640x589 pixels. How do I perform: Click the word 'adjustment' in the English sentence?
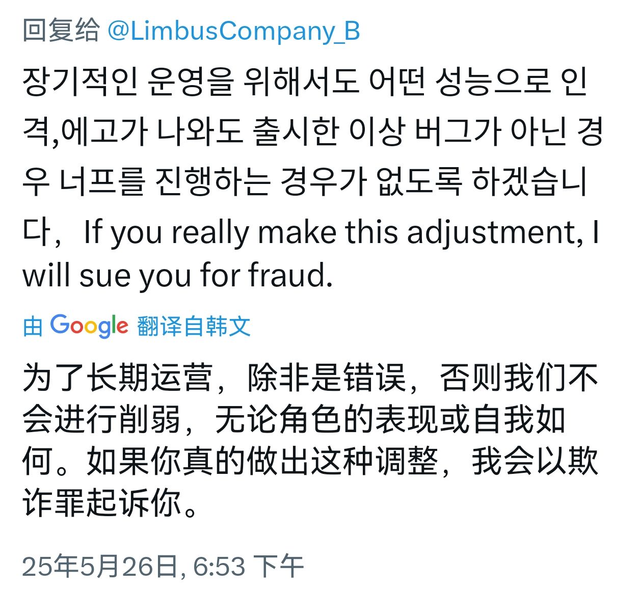click(x=491, y=233)
